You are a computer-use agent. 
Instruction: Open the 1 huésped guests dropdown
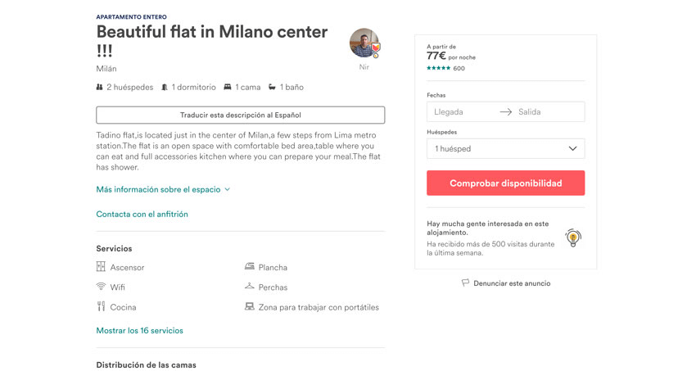pyautogui.click(x=505, y=149)
